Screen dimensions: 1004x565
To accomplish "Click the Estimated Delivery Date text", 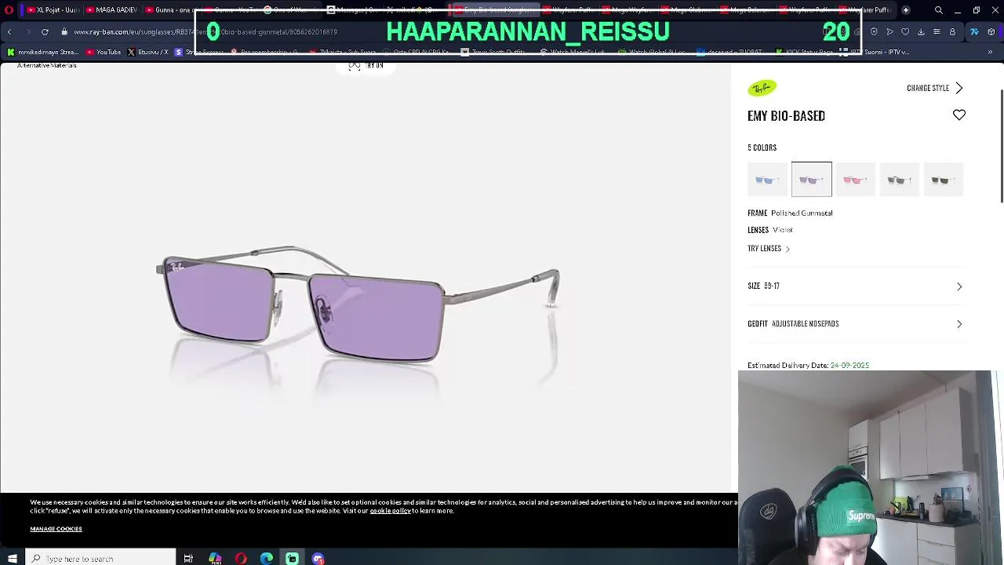I will point(808,366).
